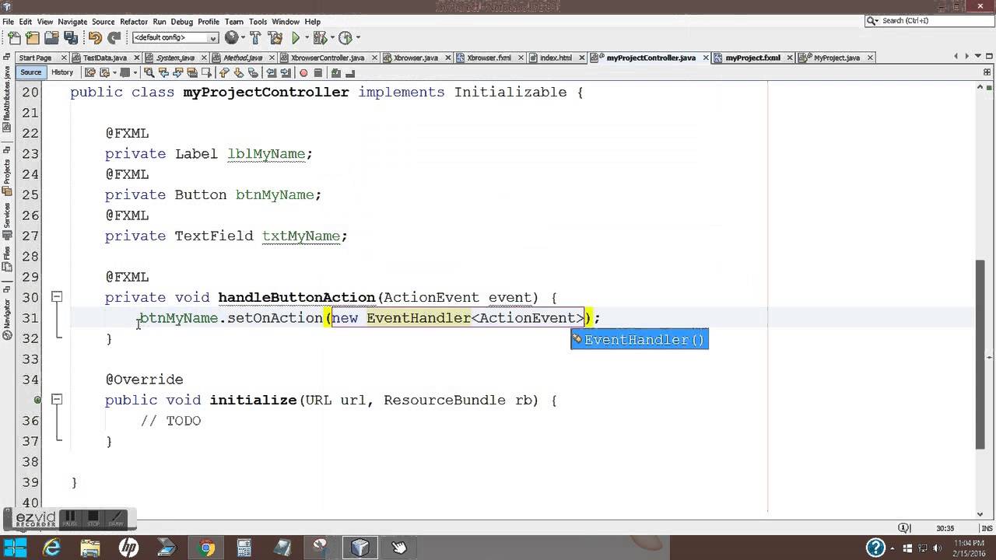Open the Refactor menu
The width and height of the screenshot is (996, 560).
point(134,22)
